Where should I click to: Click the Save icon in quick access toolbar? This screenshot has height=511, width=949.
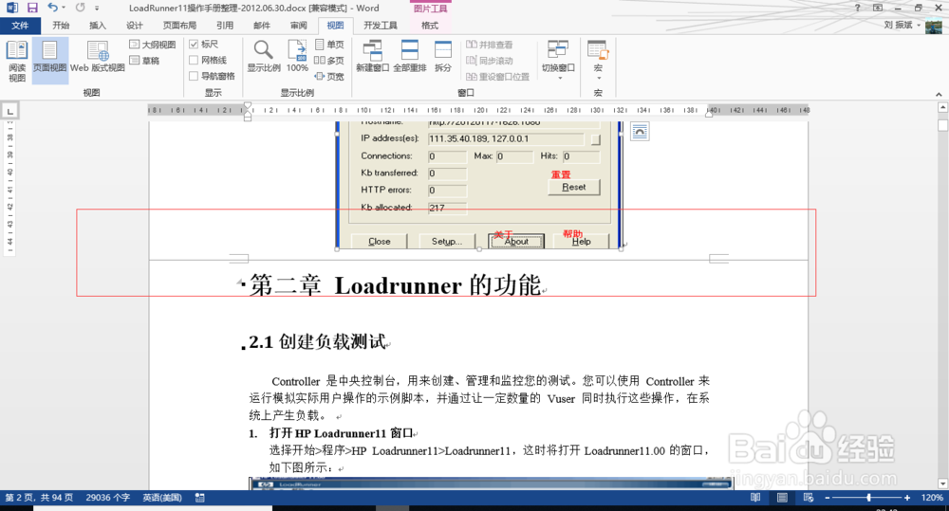[32, 8]
